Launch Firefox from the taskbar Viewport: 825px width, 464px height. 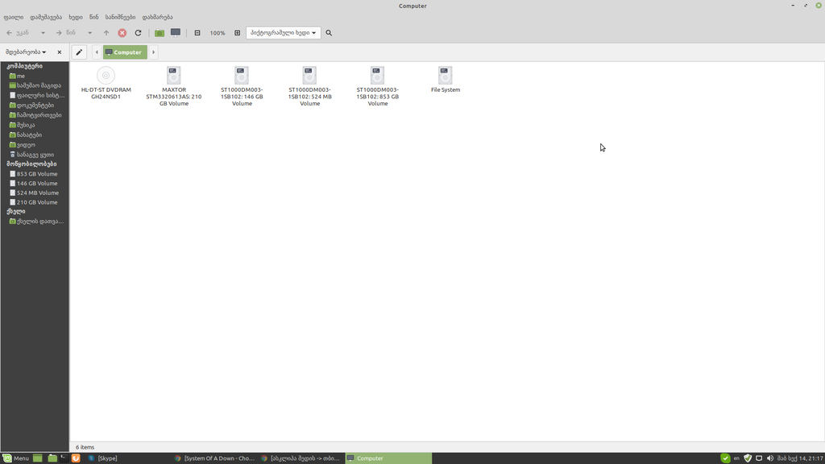click(76, 458)
